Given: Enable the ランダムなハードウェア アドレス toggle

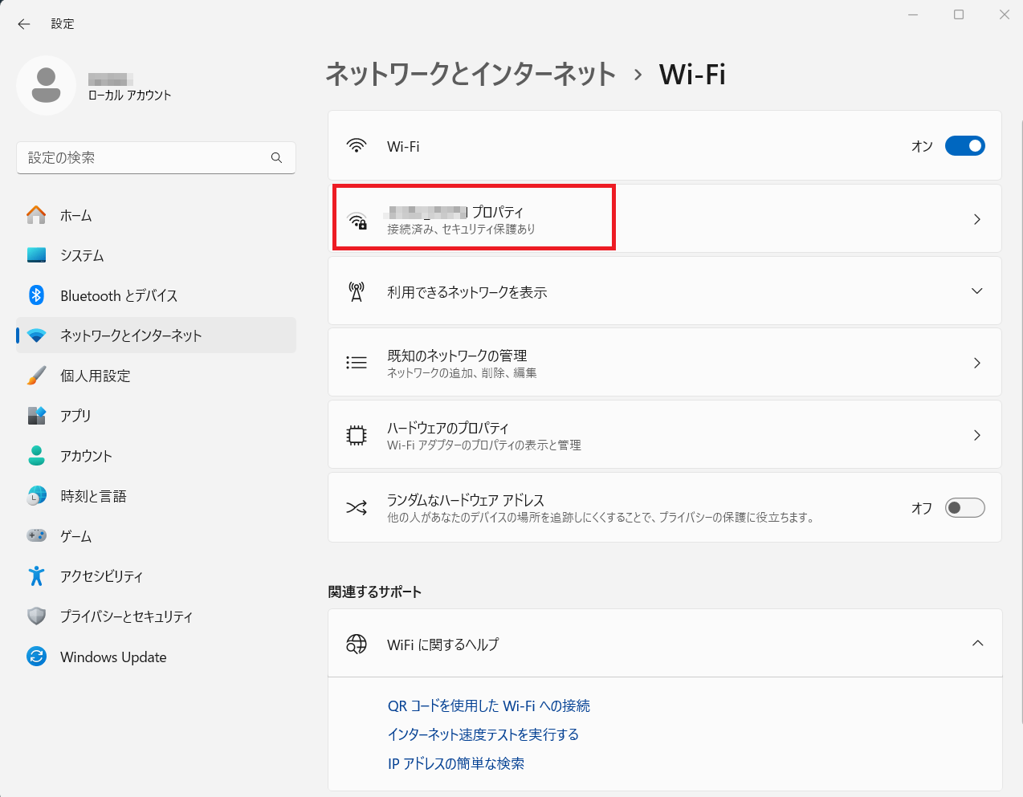Looking at the screenshot, I should (x=964, y=507).
